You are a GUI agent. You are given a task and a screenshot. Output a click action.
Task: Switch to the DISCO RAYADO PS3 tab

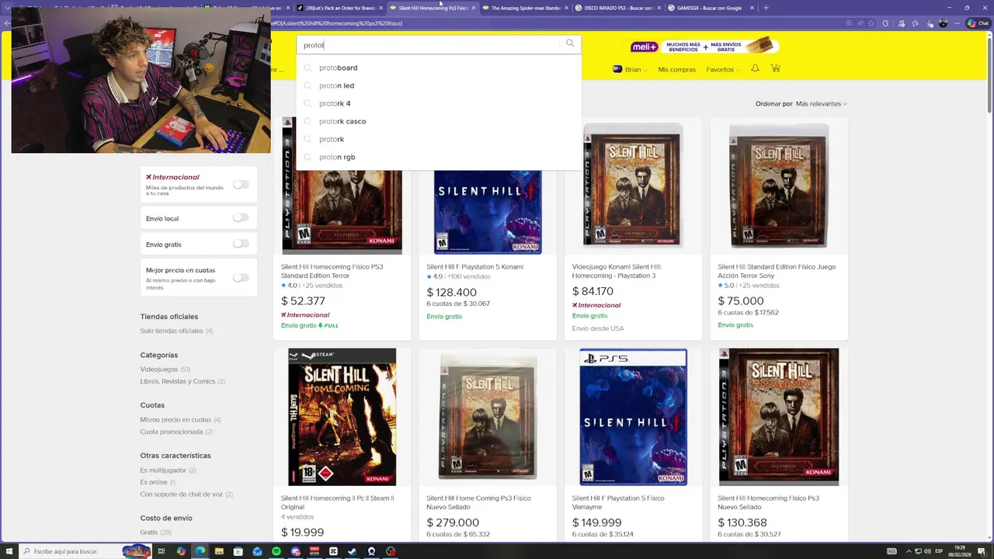617,8
